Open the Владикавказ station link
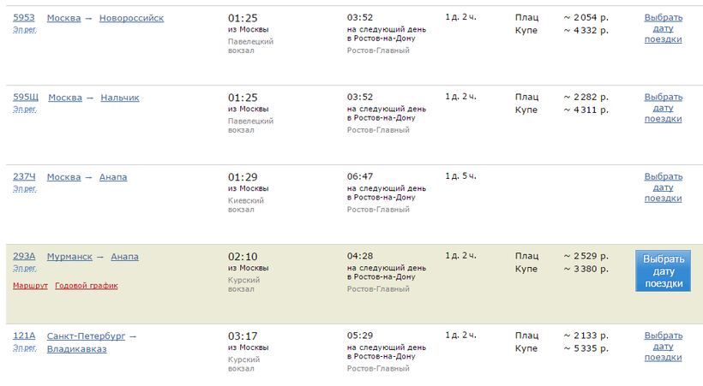The height and width of the screenshot is (386, 703). (77, 349)
